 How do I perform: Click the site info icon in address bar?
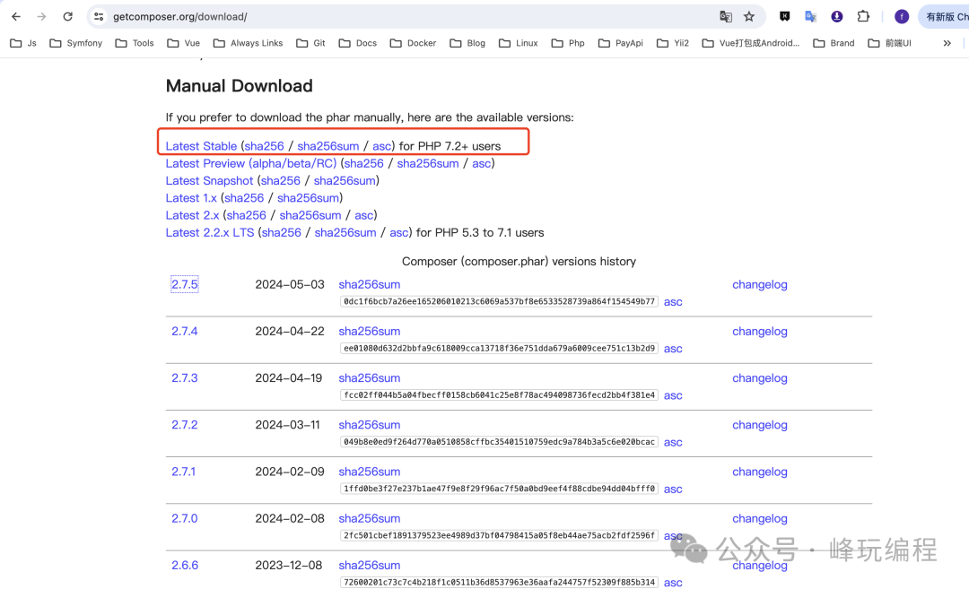click(x=99, y=16)
